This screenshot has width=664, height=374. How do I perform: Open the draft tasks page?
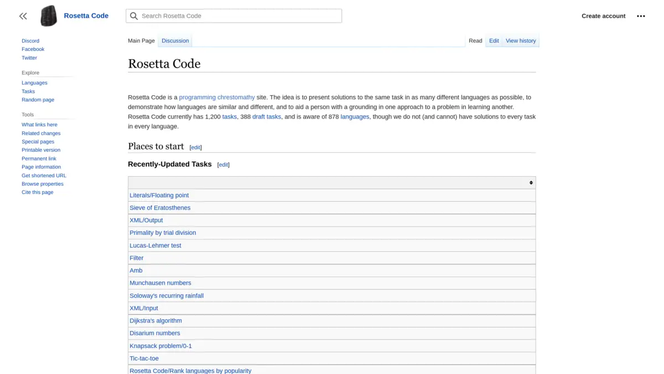267,116
